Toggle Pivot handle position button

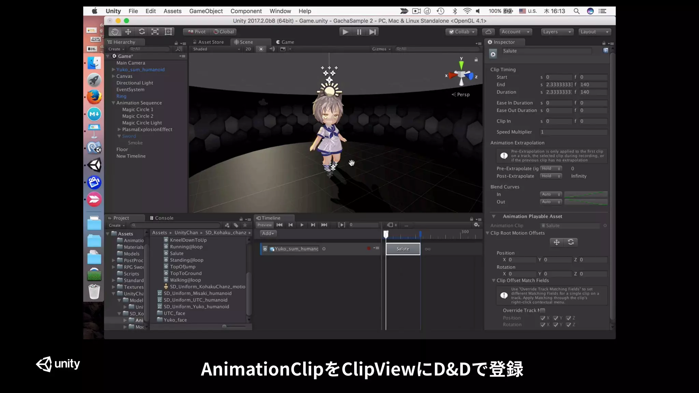197,32
